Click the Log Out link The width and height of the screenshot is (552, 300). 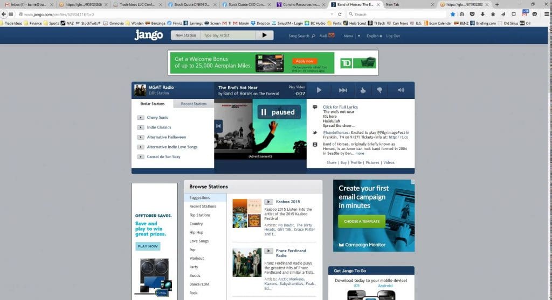393,36
